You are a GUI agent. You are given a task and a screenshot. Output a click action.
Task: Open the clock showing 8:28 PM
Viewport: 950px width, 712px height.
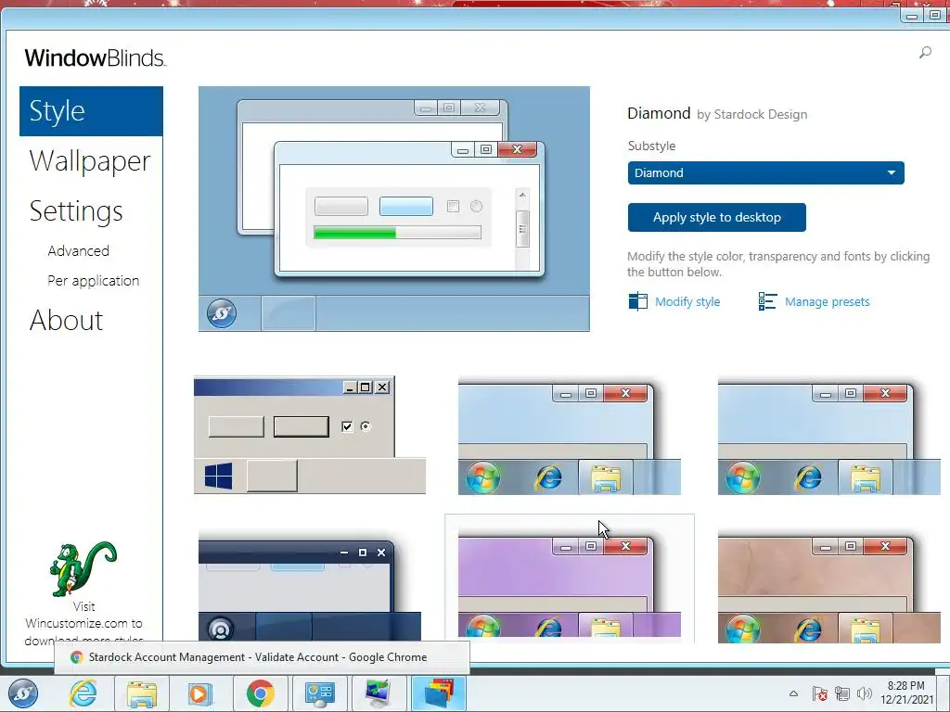906,693
